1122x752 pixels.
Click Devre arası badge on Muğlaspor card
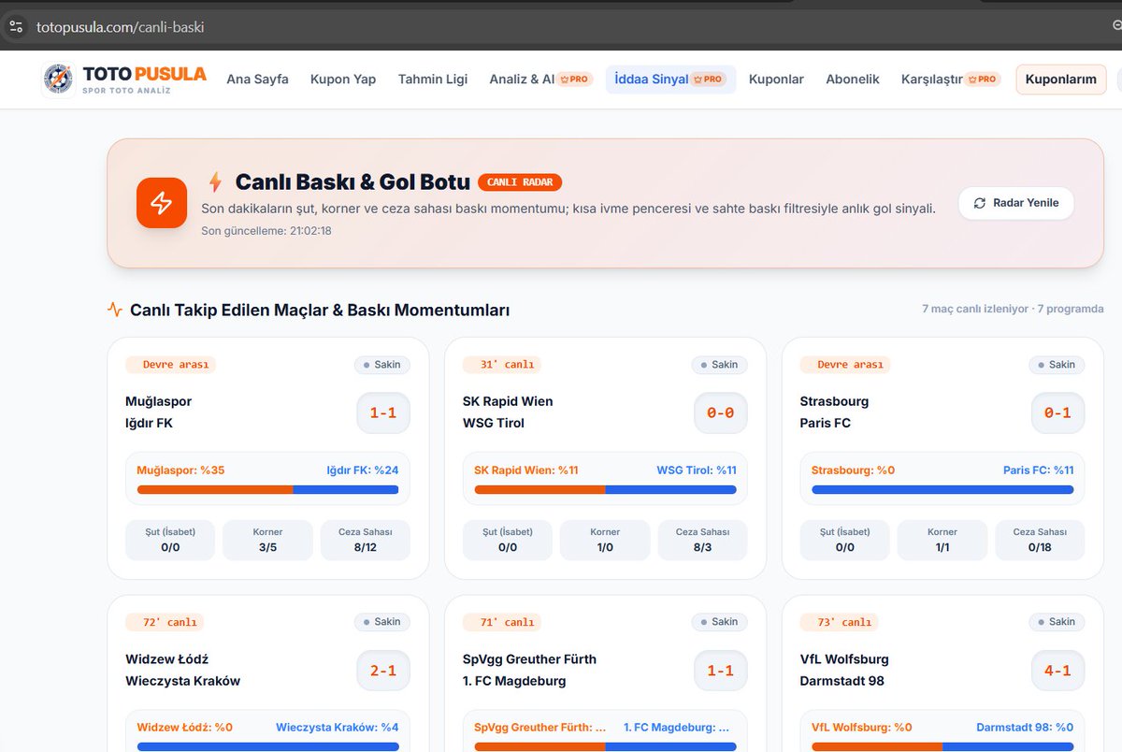(x=171, y=365)
